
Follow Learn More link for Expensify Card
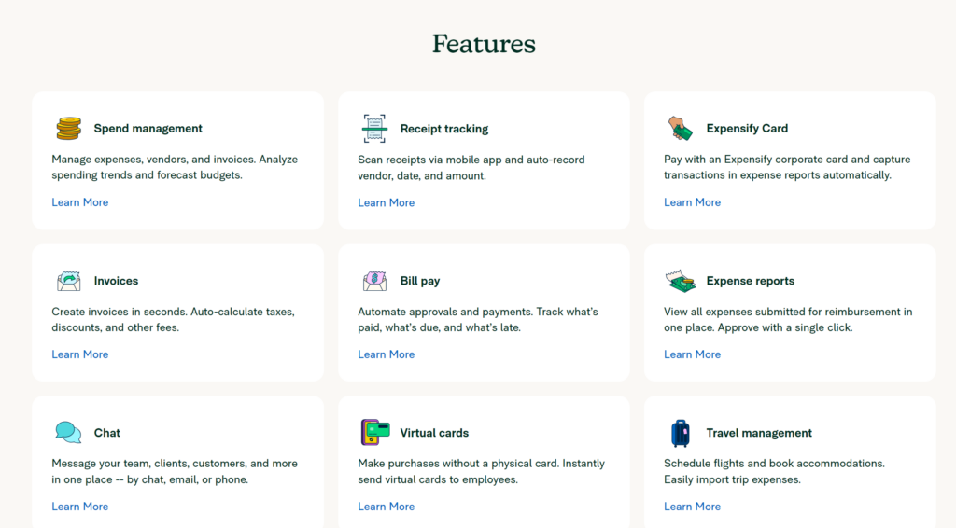[x=692, y=202]
